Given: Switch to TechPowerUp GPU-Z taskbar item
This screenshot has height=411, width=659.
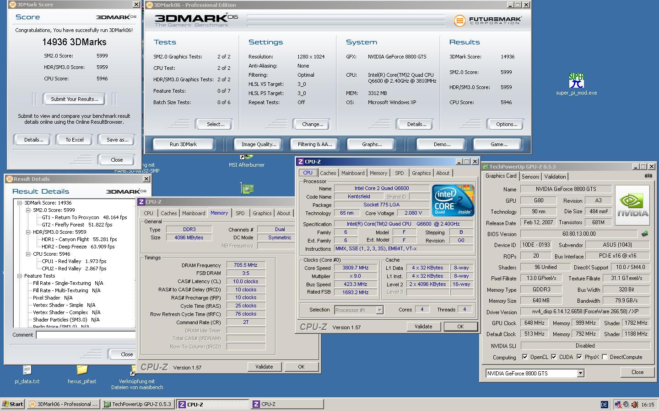Looking at the screenshot, I should tap(138, 404).
